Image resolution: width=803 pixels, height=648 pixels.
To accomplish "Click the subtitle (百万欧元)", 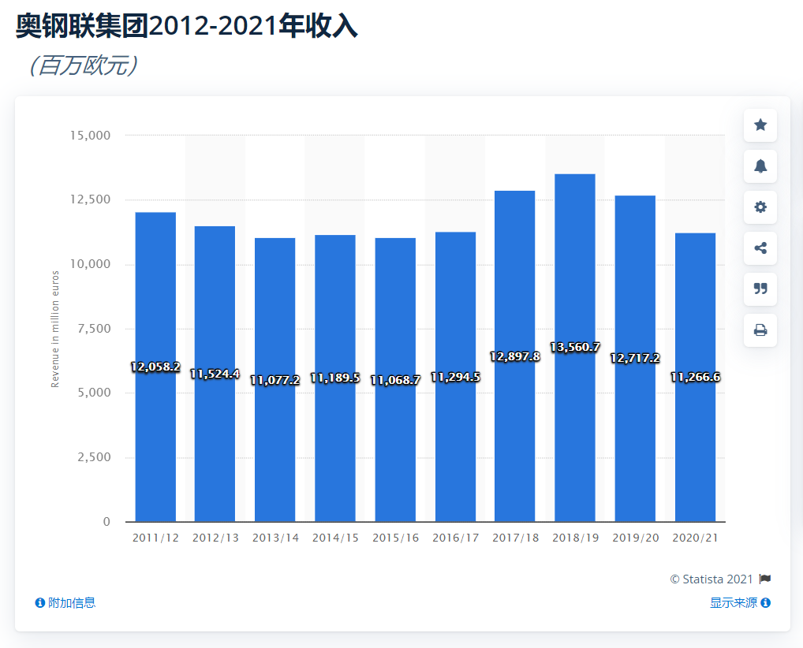I will (84, 66).
